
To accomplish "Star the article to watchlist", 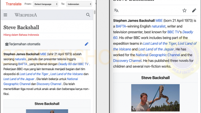I will [x=184, y=10].
